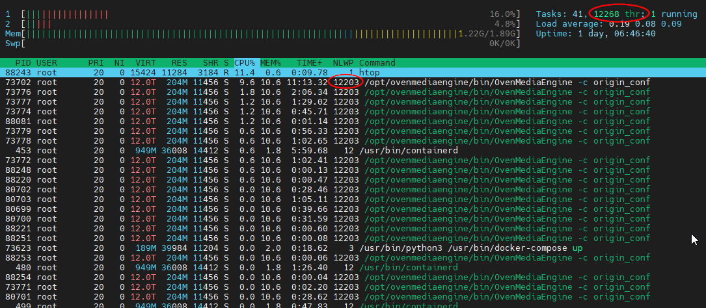Sort by the NI column header
The image size is (706, 308).
pos(119,62)
